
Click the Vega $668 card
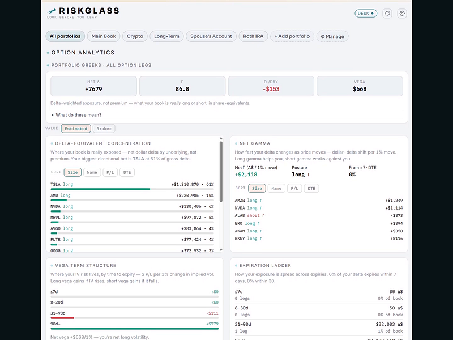360,86
